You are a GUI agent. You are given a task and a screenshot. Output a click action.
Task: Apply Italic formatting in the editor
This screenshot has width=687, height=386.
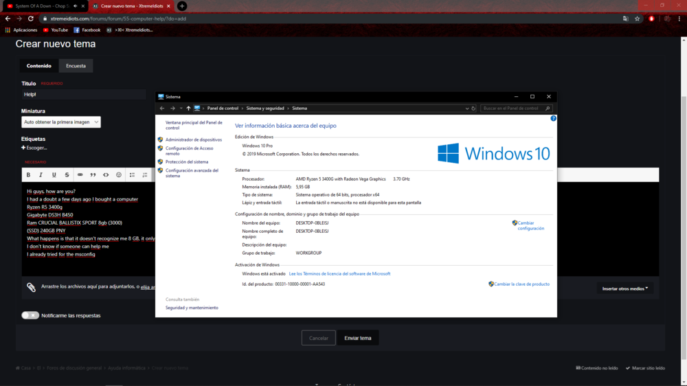(x=41, y=175)
